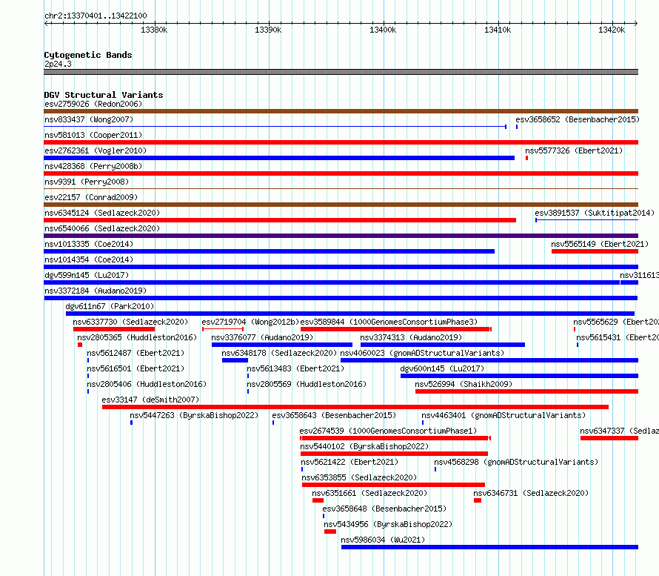Select nsv6348178 (Sedlazeck2020) label
659x576 pixels.
pos(279,353)
